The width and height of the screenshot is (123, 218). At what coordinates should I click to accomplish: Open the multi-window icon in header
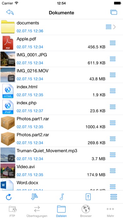tap(114, 12)
